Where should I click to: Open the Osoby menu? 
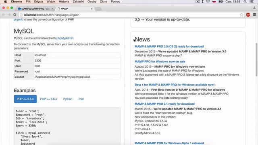[x=92, y=2]
